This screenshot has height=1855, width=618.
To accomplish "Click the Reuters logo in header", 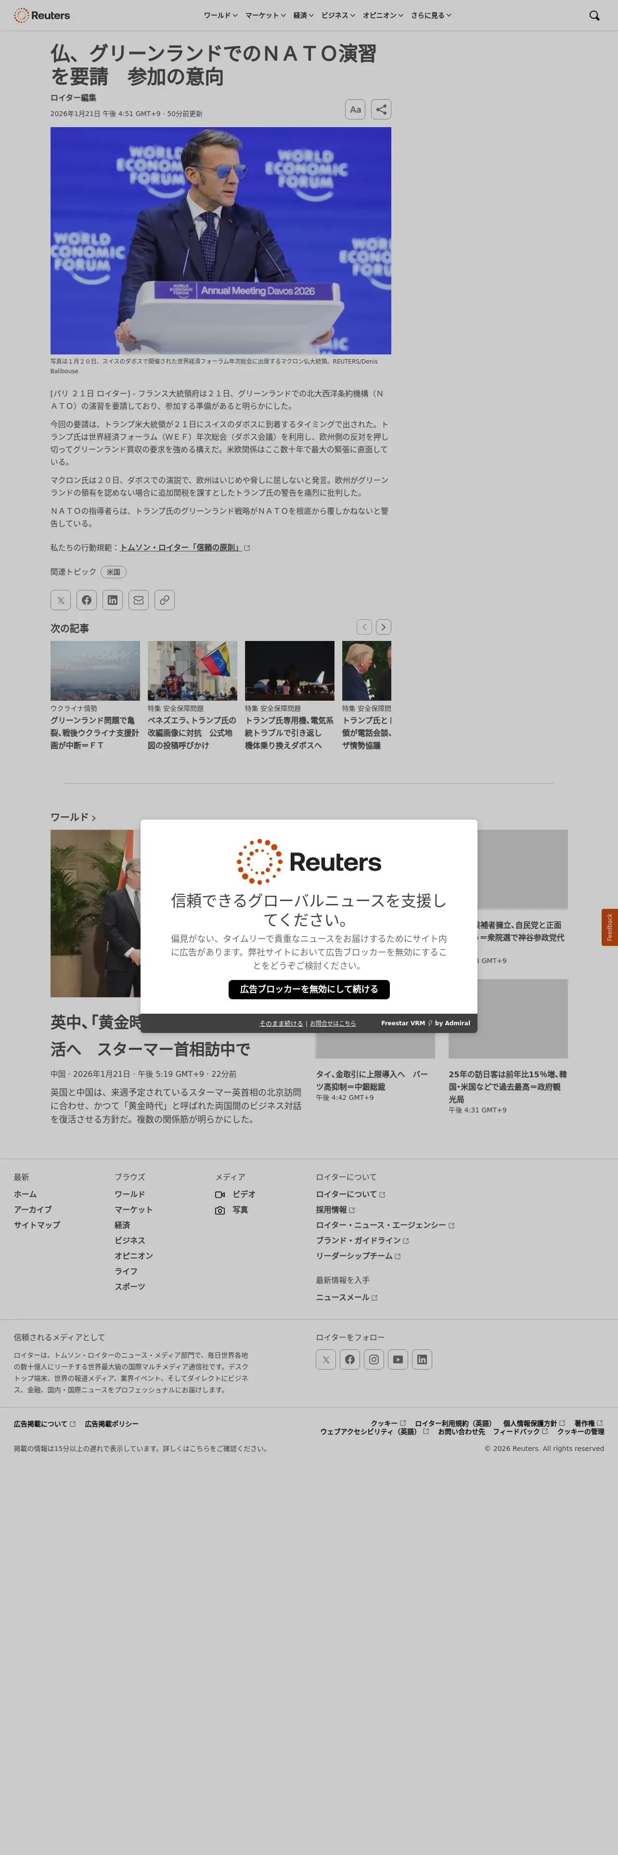I will [x=42, y=15].
